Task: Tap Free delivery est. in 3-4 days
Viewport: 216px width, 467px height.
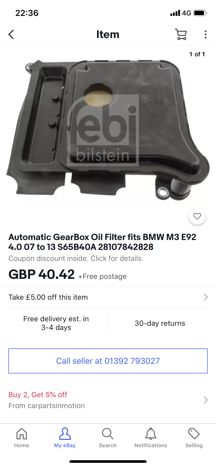Action: pyautogui.click(x=56, y=323)
